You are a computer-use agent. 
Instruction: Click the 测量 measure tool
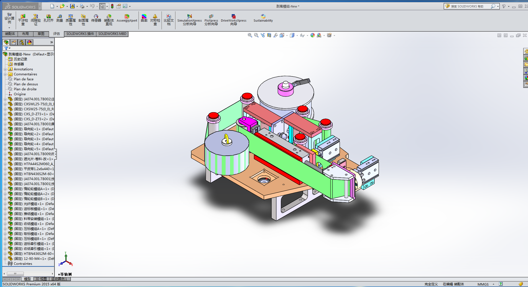pyautogui.click(x=60, y=18)
